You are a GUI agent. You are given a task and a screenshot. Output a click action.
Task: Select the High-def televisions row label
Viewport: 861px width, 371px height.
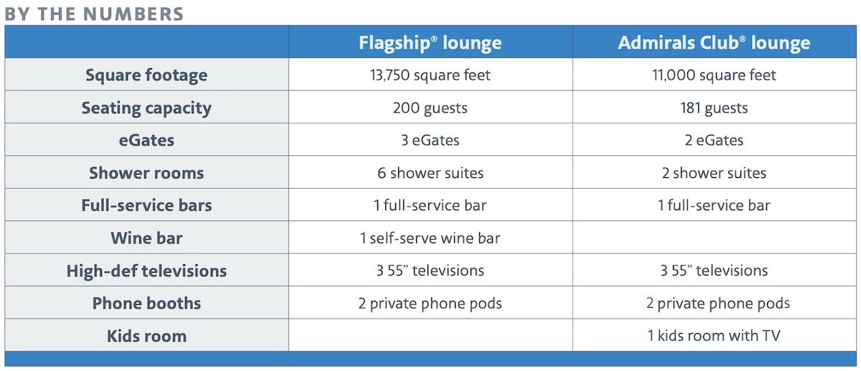click(x=146, y=271)
